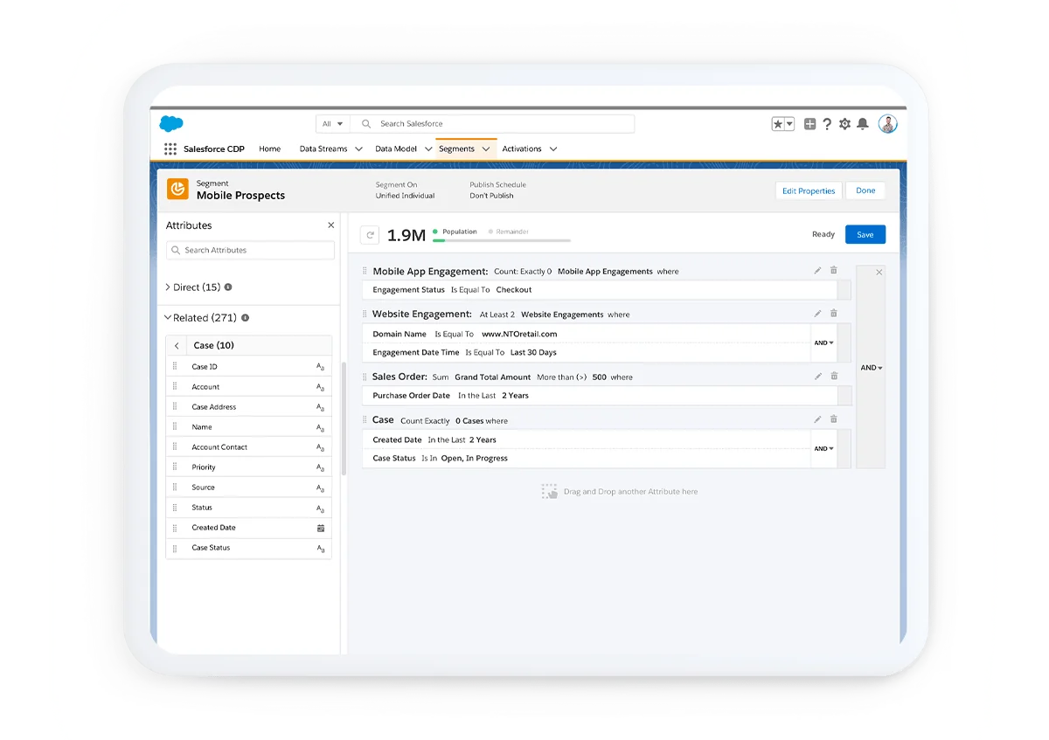Delete the Case rule trash icon
Image resolution: width=1049 pixels, height=740 pixels.
pyautogui.click(x=834, y=420)
